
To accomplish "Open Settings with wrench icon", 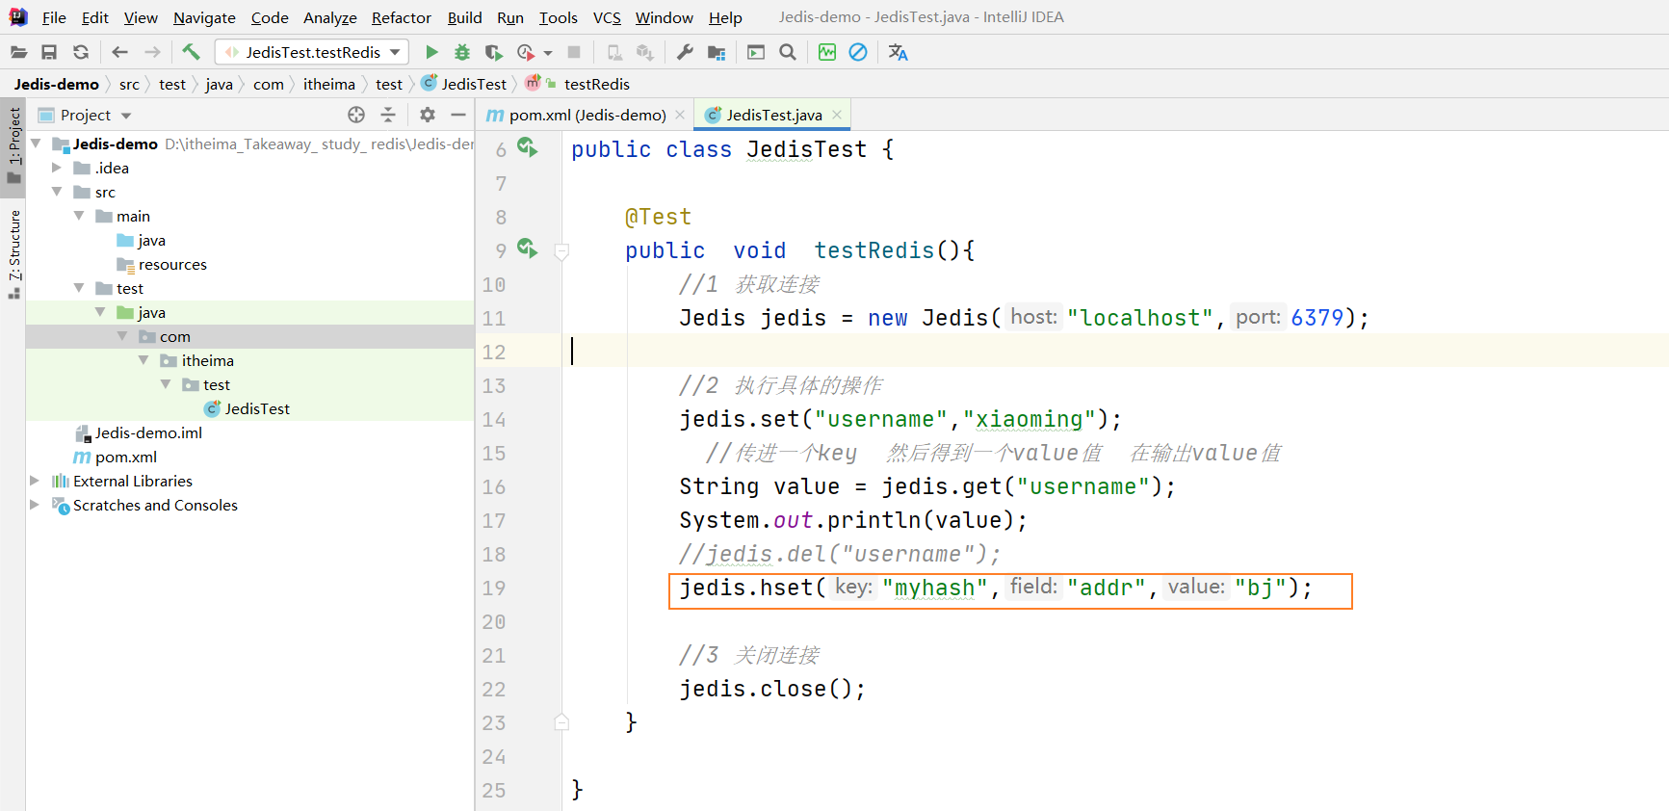I will [685, 52].
